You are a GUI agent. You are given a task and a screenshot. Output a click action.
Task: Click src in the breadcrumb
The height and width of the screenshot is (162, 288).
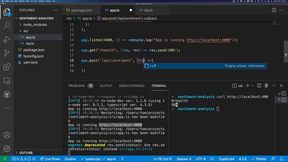[69, 18]
